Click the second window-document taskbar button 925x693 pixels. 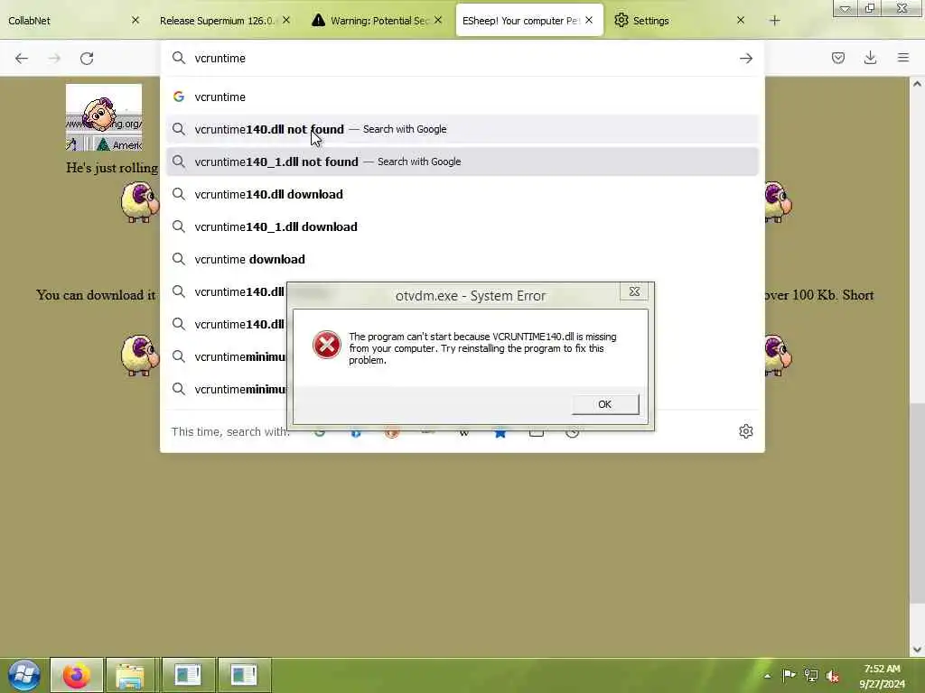pos(244,675)
